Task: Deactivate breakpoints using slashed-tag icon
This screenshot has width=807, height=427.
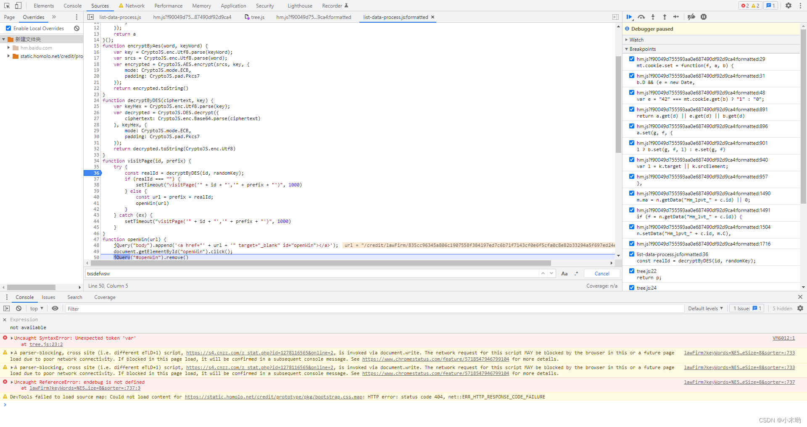Action: [691, 17]
